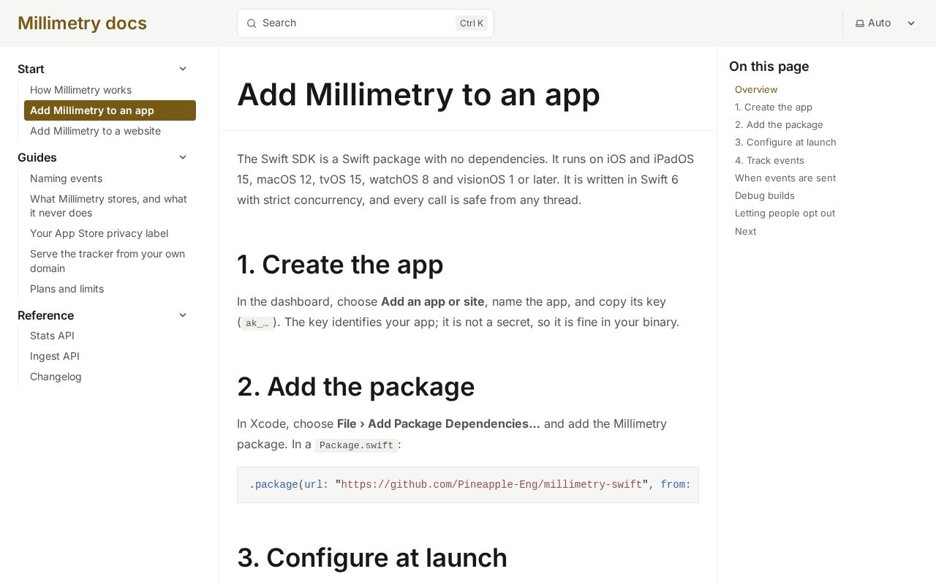Image resolution: width=936 pixels, height=585 pixels.
Task: Jump to Debug builds section
Action: point(765,195)
